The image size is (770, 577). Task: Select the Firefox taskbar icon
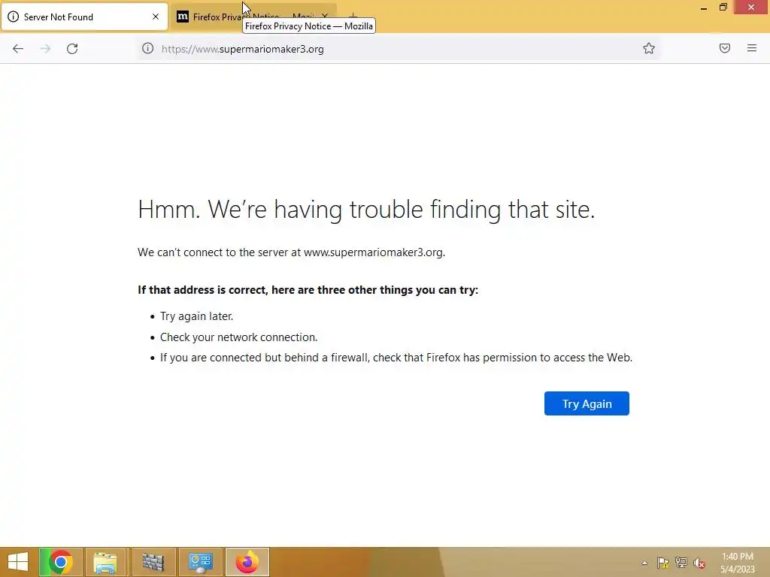[x=247, y=562]
